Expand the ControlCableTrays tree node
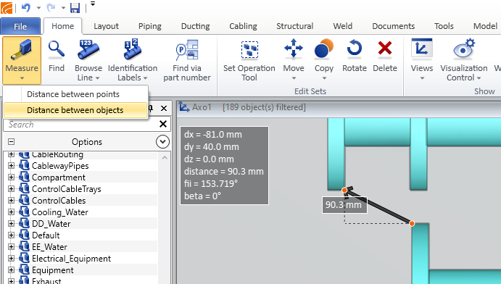The width and height of the screenshot is (501, 284). [x=11, y=189]
